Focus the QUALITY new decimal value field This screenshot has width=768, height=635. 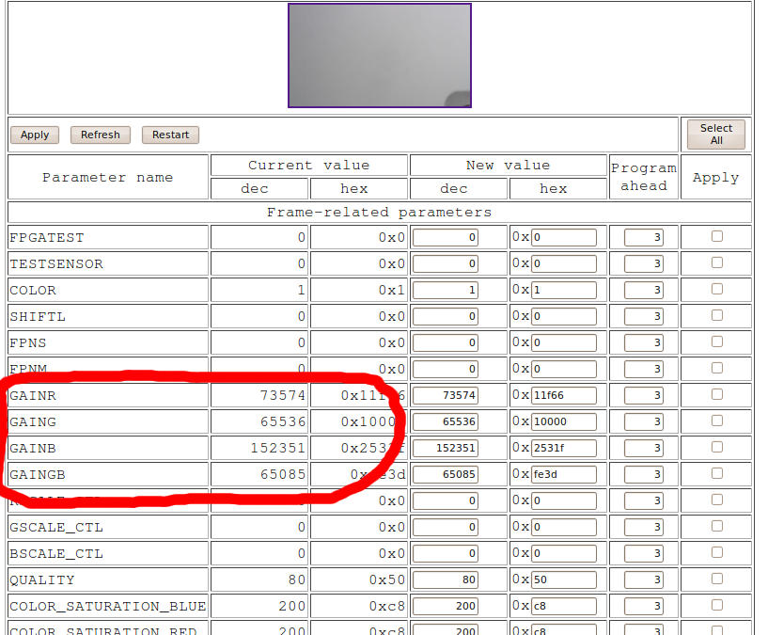click(x=446, y=580)
